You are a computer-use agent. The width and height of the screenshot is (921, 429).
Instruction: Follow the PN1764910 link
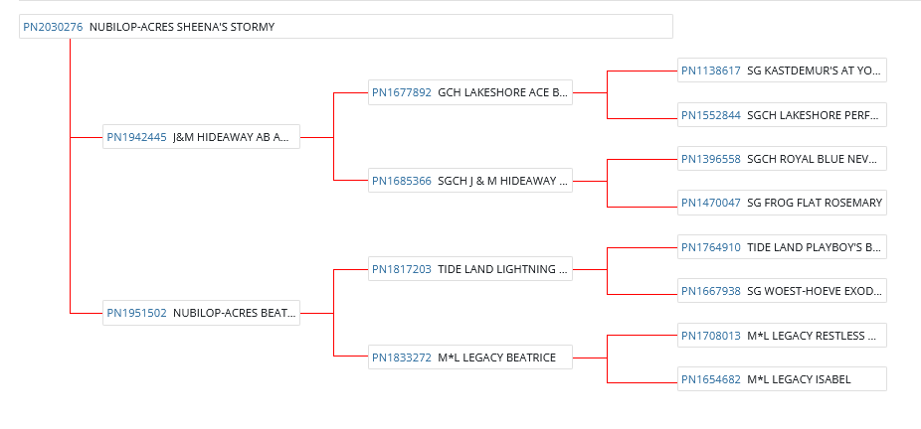[711, 247]
